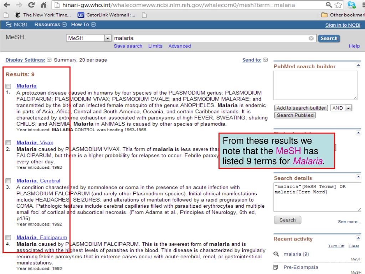This screenshot has width=365, height=274.
Task: Open the How To dropdown menu
Action: point(83,25)
